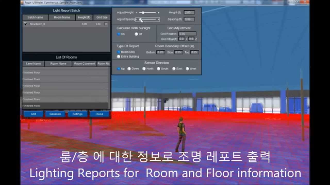The image size is (330, 185).
Task: Click the Side boundary offset field
Action: pos(178,52)
